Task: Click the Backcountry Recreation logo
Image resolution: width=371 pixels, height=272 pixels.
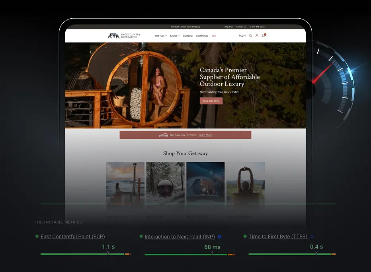Action: pos(124,36)
